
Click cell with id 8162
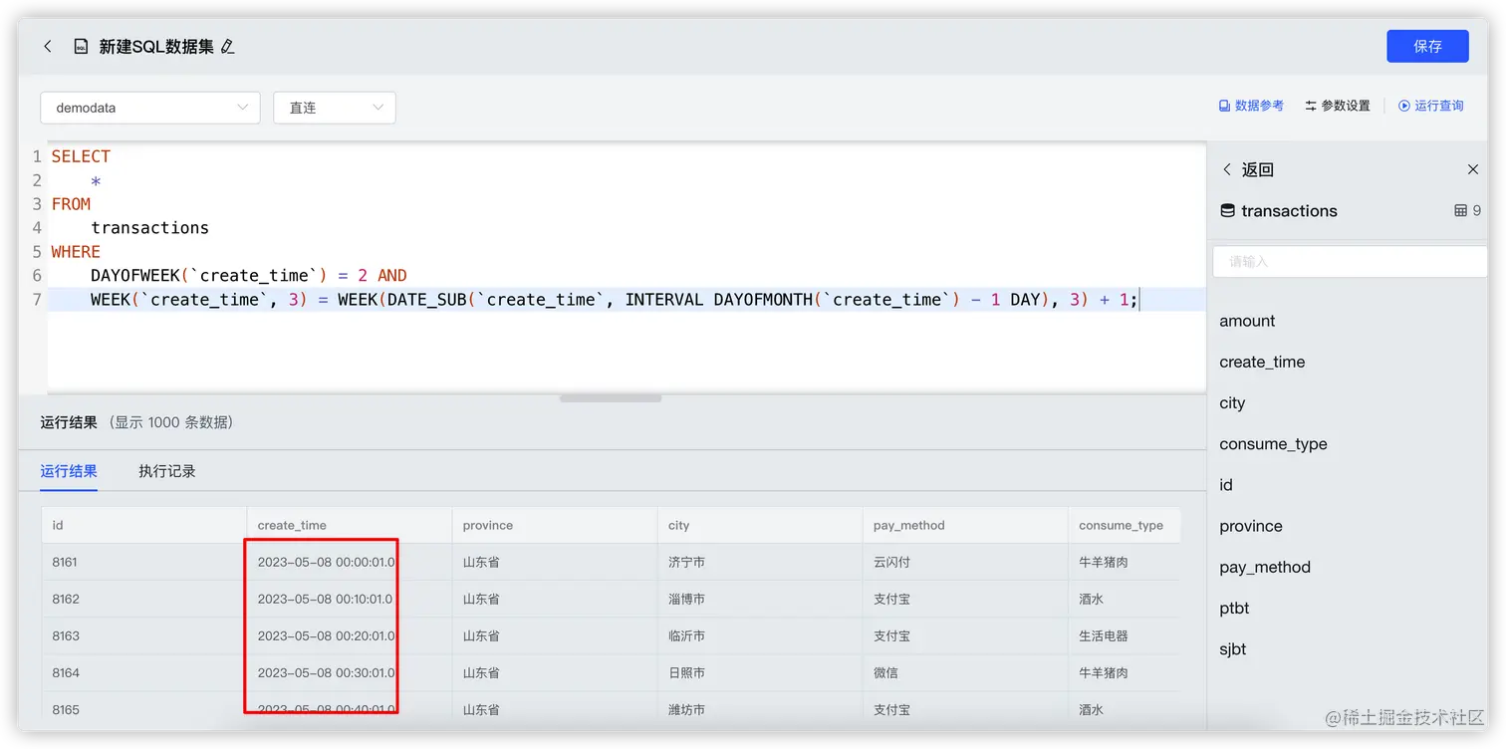[143, 599]
